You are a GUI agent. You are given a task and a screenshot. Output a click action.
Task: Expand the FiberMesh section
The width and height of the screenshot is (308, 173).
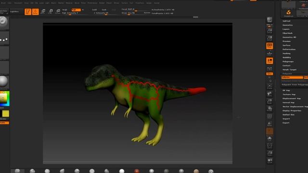click(x=287, y=33)
